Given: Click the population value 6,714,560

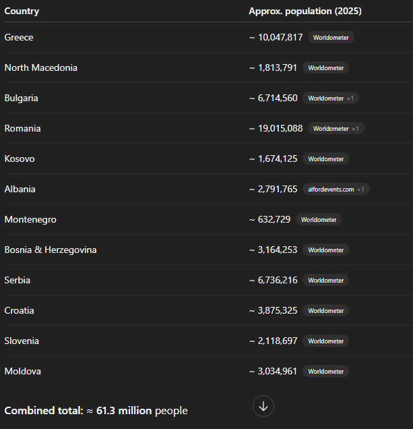Looking at the screenshot, I should tap(278, 98).
